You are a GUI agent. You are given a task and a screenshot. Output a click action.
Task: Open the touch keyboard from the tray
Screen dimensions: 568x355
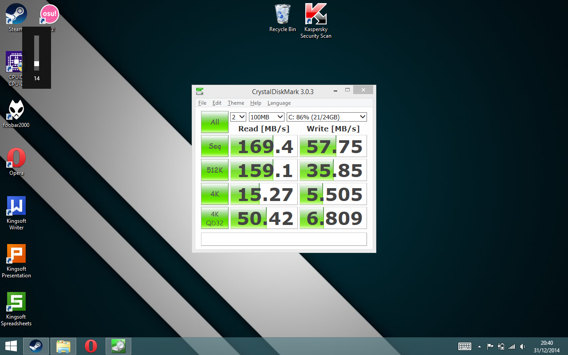click(x=465, y=346)
